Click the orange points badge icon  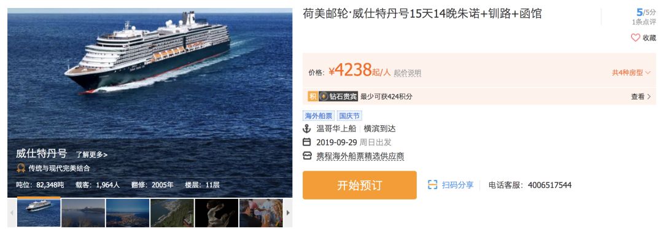tap(312, 96)
